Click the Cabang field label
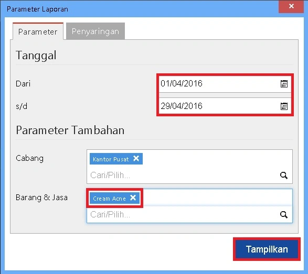 pos(30,158)
